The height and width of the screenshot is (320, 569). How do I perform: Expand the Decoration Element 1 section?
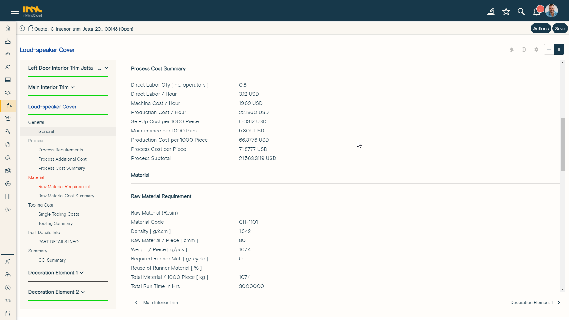point(82,273)
